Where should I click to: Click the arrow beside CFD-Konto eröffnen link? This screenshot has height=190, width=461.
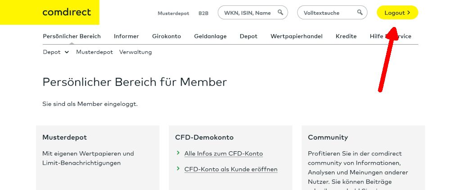tap(179, 169)
